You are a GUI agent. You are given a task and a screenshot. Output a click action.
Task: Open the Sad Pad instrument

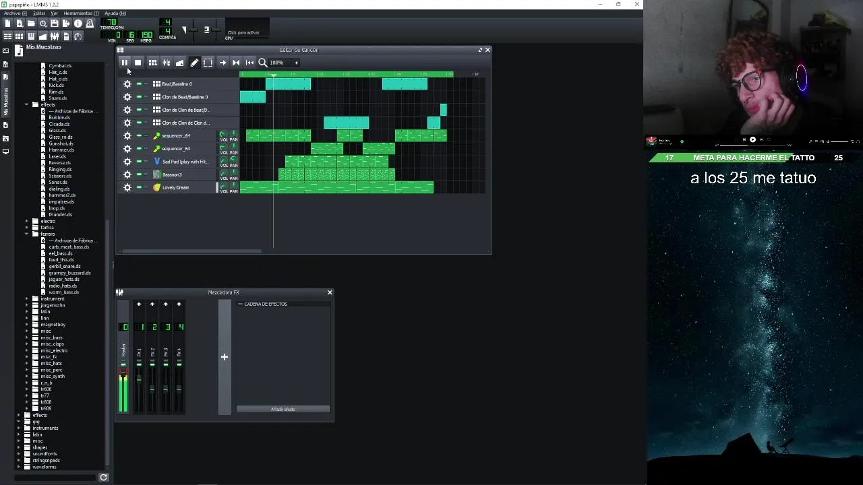click(182, 162)
